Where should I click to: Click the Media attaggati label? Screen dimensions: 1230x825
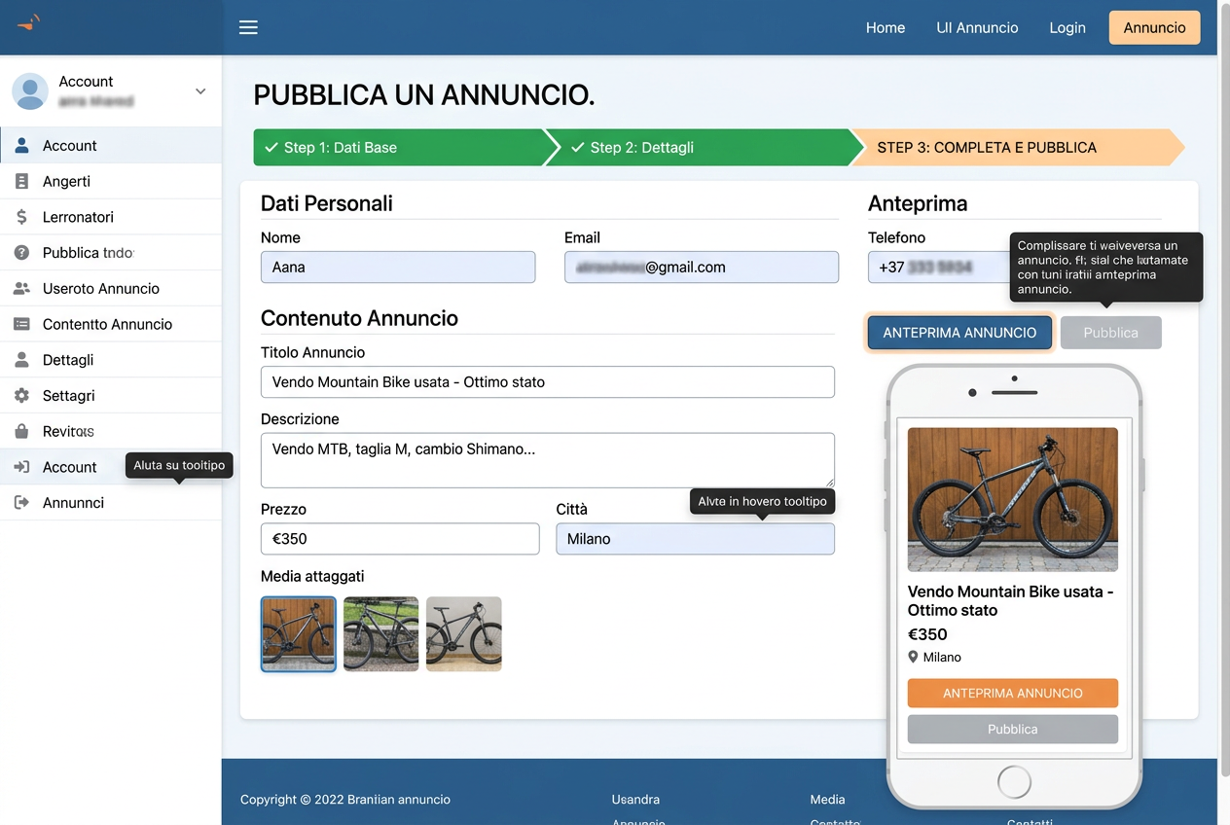coord(312,576)
